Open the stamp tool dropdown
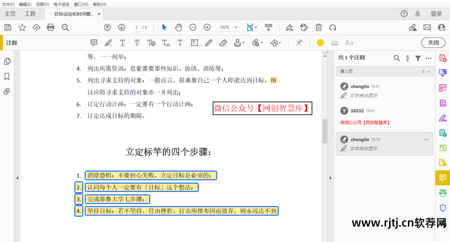Viewport: 450px width, 242px height. pyautogui.click(x=239, y=43)
